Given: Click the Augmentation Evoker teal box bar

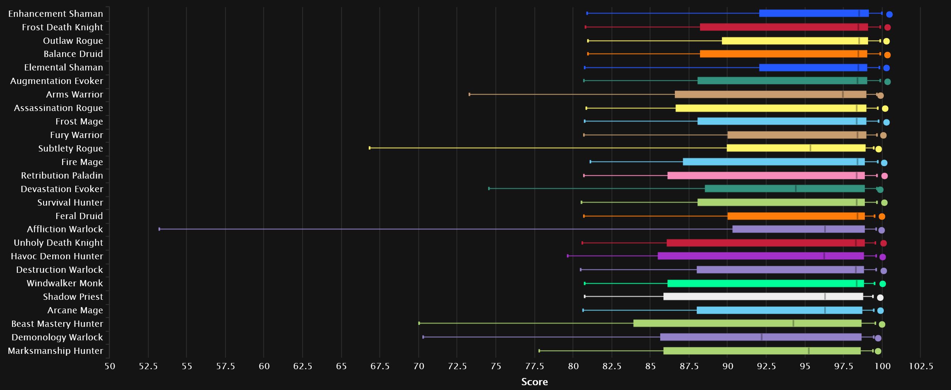Looking at the screenshot, I should 782,81.
